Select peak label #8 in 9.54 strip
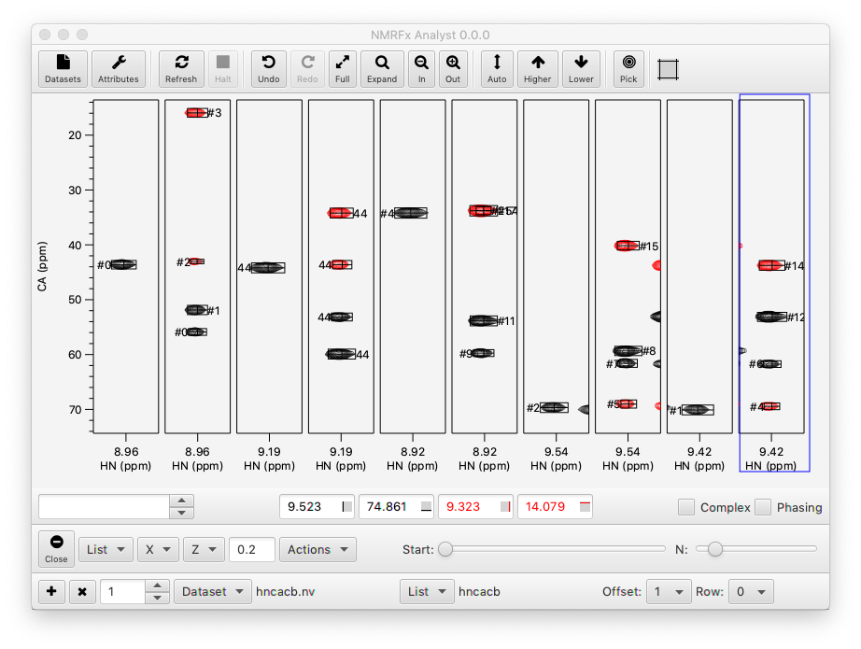This screenshot has width=861, height=649. click(649, 351)
